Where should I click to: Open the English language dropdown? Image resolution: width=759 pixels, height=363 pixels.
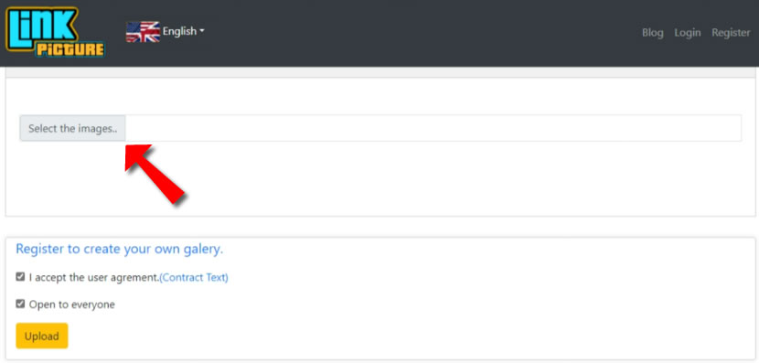pyautogui.click(x=184, y=31)
